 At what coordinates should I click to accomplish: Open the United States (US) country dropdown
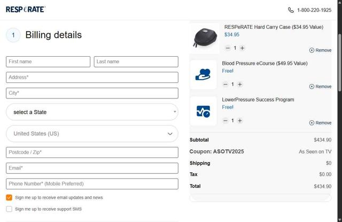click(x=92, y=134)
